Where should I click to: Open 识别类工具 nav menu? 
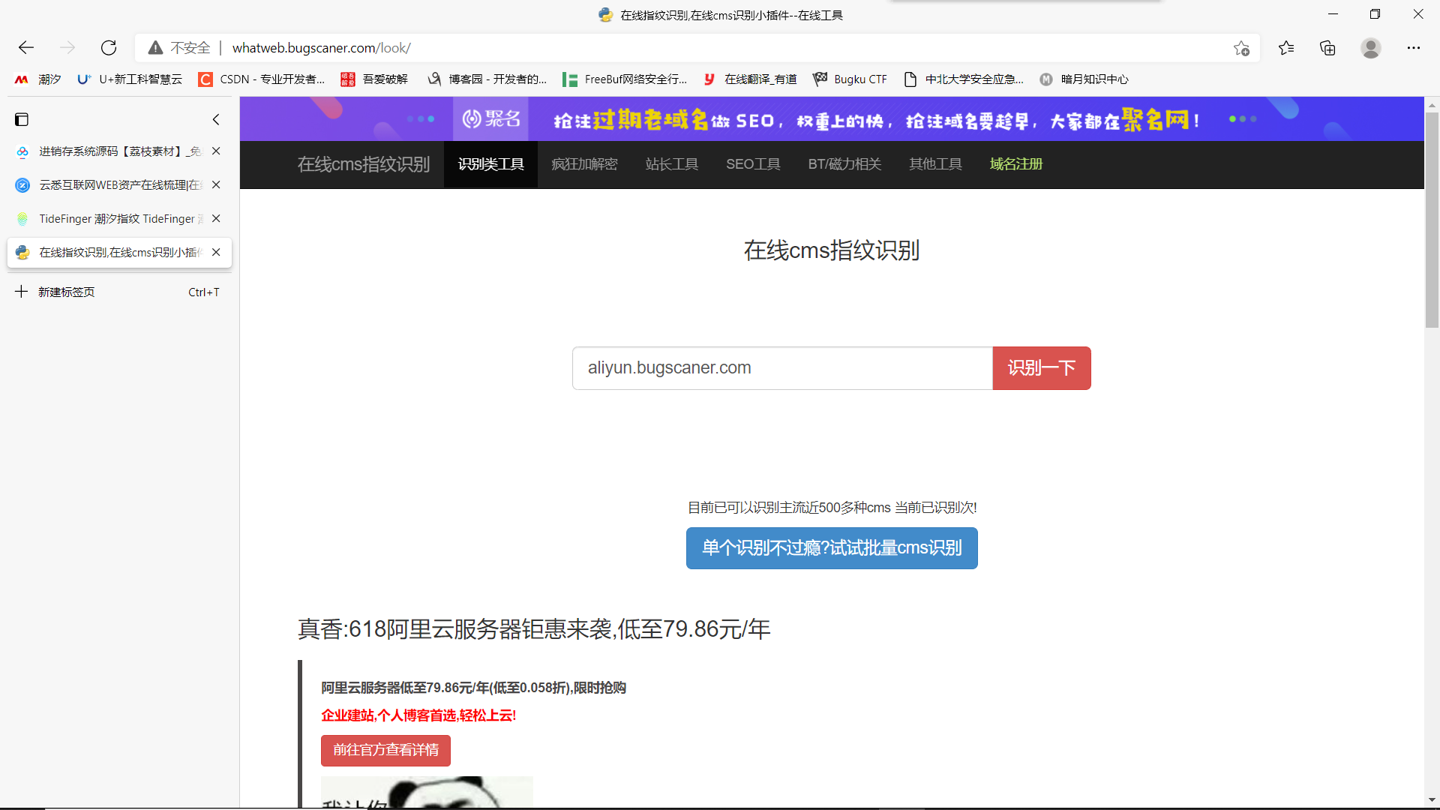(490, 164)
